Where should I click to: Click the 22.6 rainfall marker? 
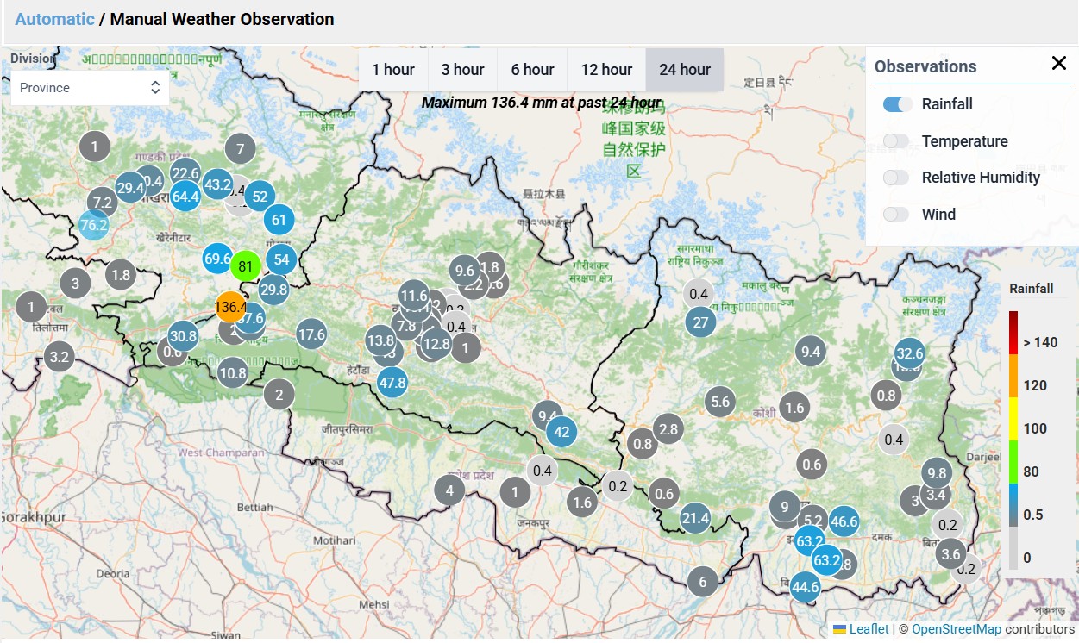coord(185,173)
